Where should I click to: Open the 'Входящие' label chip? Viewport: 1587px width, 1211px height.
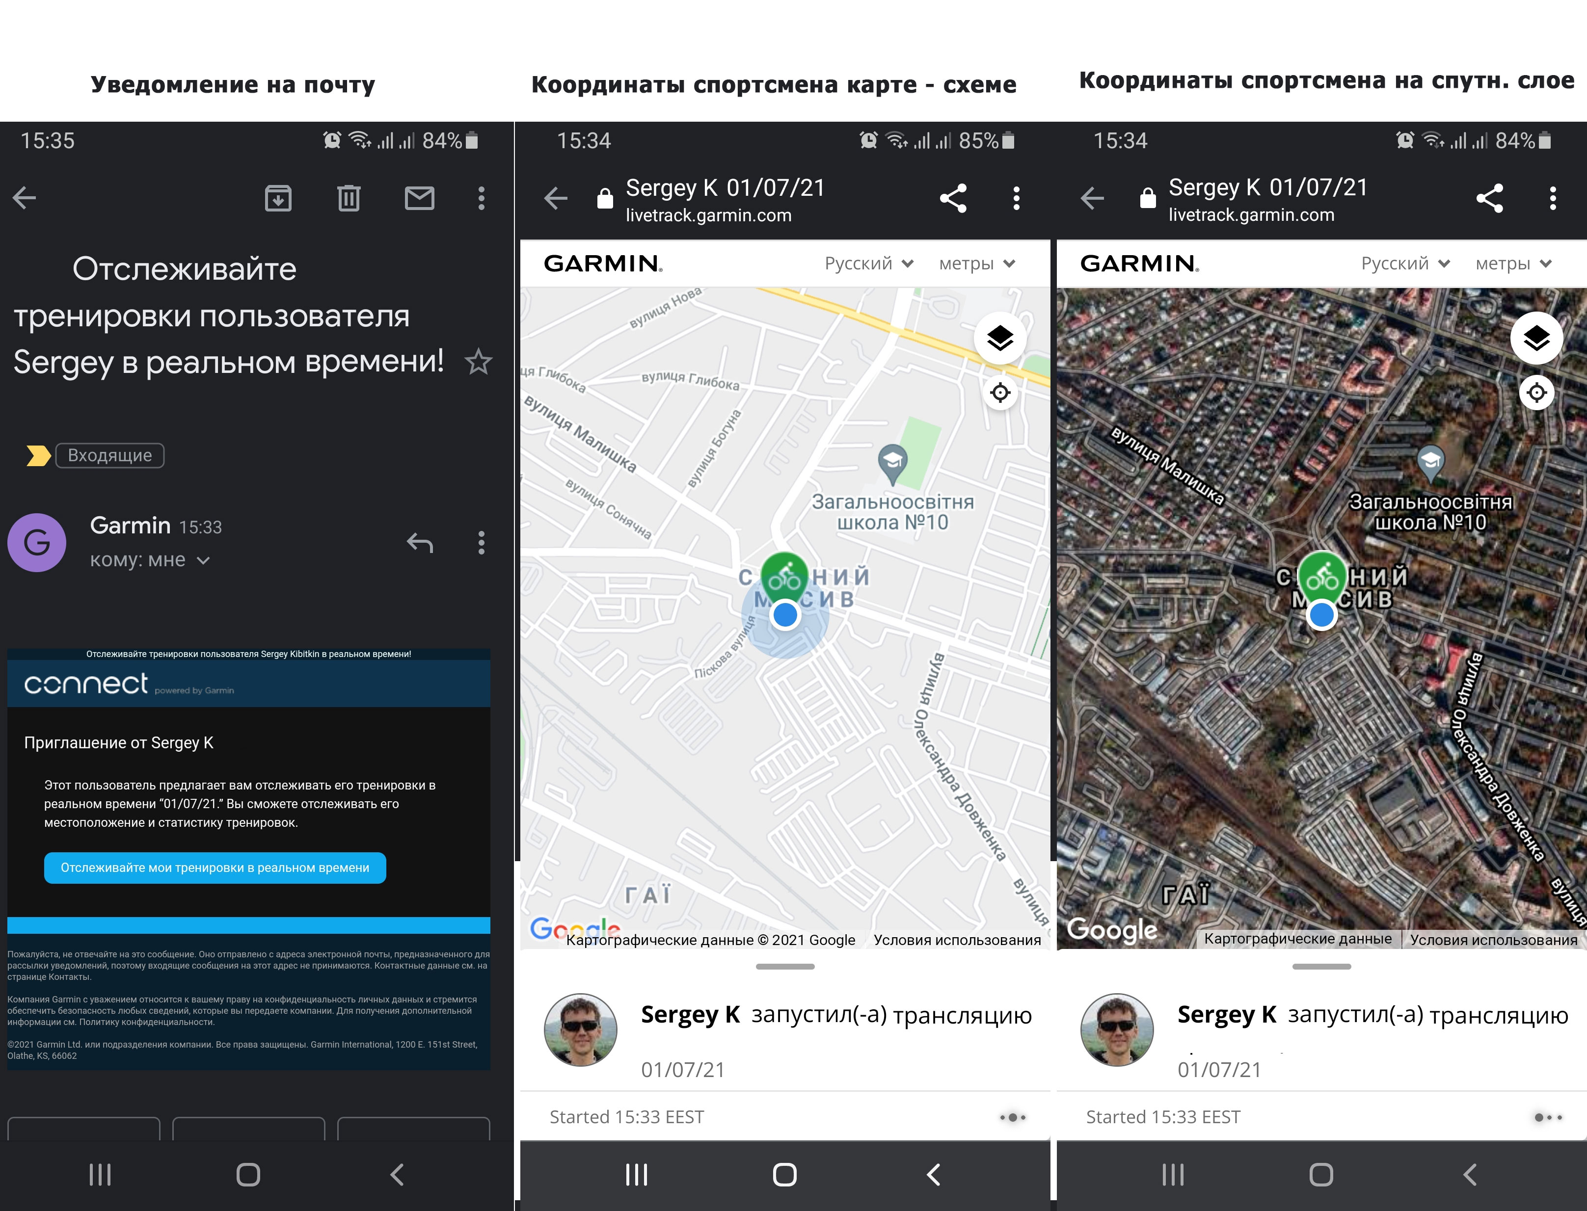click(x=109, y=455)
